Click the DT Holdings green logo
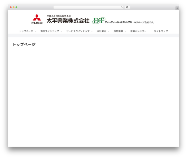Viewport: 187px width, 158px height. (98, 21)
